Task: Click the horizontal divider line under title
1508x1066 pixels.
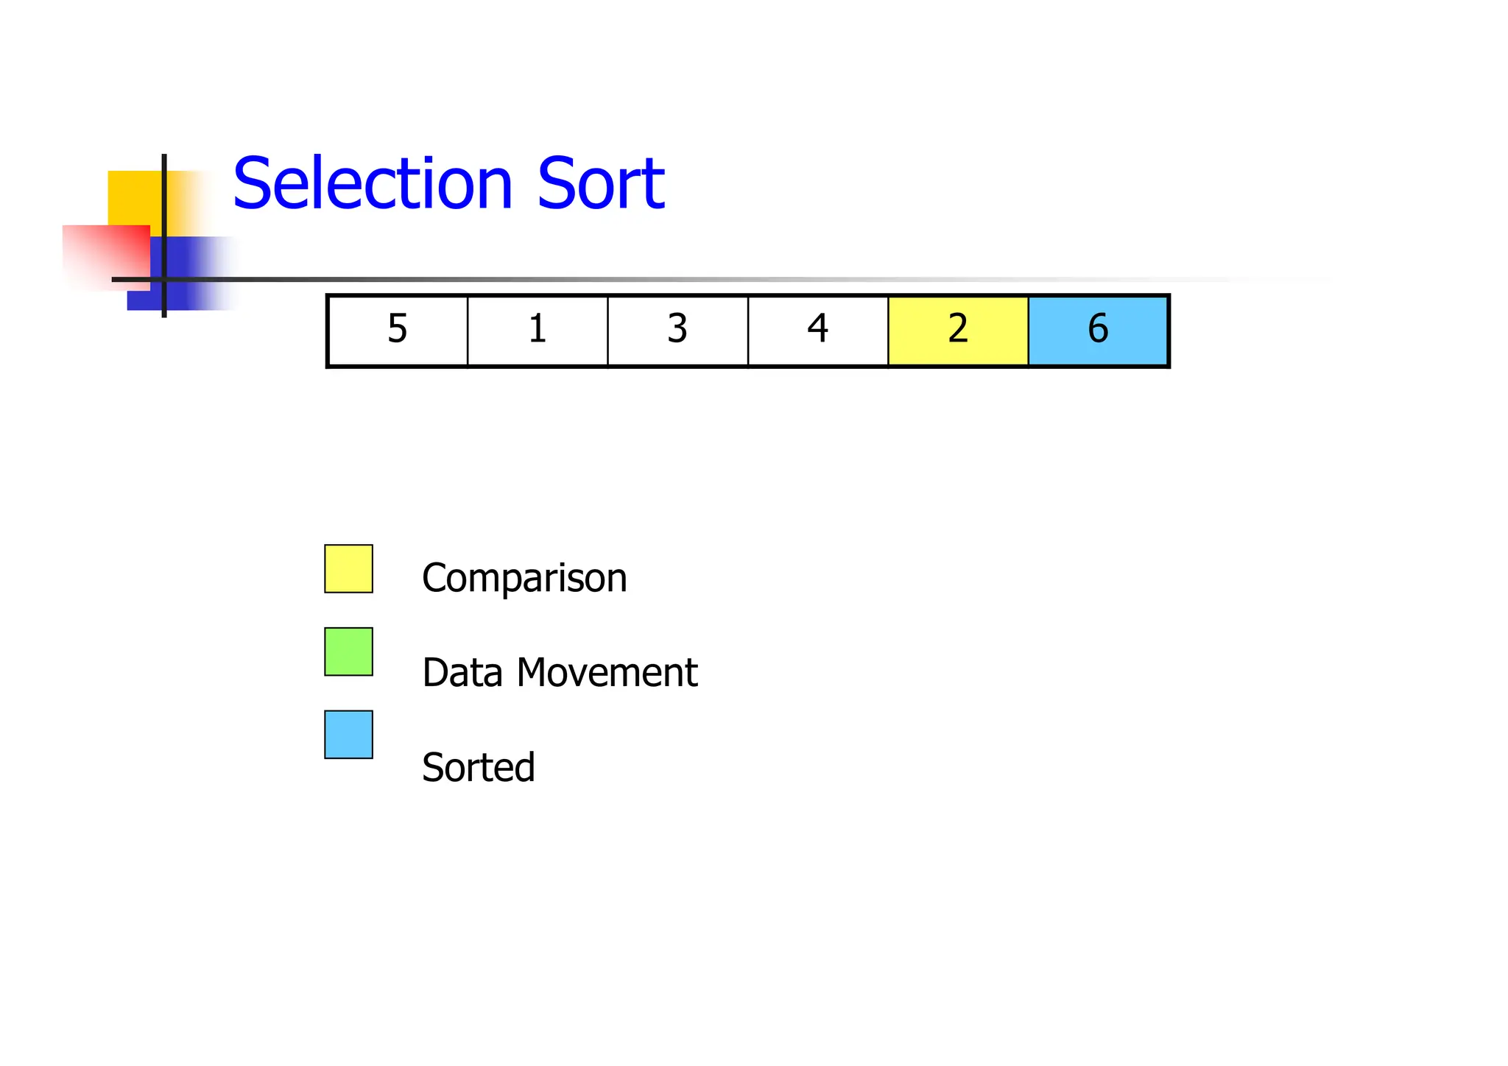Action: tap(663, 280)
